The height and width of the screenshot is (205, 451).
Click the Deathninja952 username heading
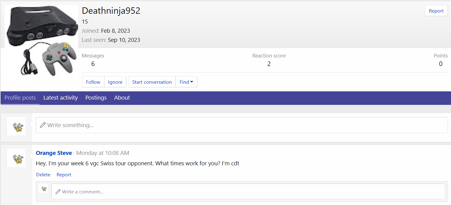111,11
